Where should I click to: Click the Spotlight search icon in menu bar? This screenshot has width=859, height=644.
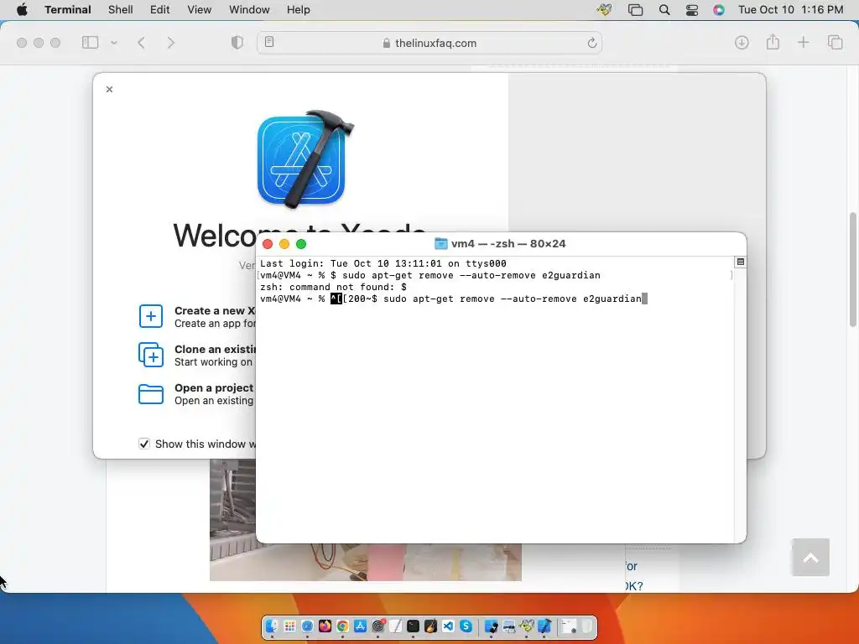click(664, 10)
